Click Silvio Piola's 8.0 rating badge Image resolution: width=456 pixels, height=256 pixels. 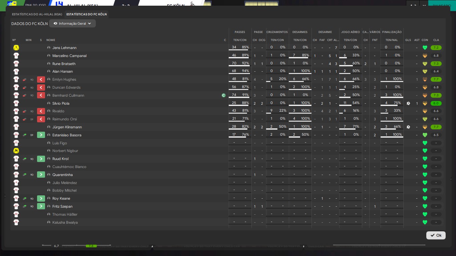point(436,103)
